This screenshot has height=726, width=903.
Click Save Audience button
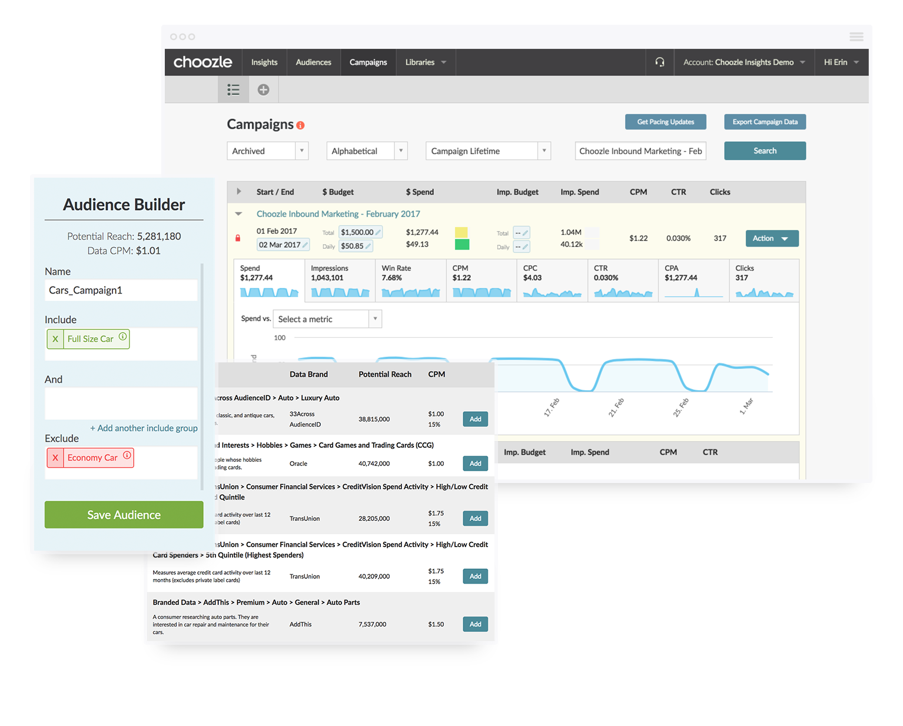pyautogui.click(x=124, y=515)
